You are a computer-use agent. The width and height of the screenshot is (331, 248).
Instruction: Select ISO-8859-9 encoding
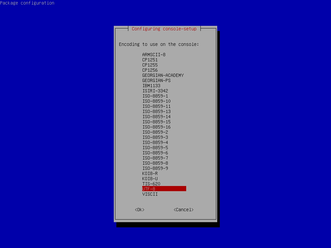click(155, 168)
